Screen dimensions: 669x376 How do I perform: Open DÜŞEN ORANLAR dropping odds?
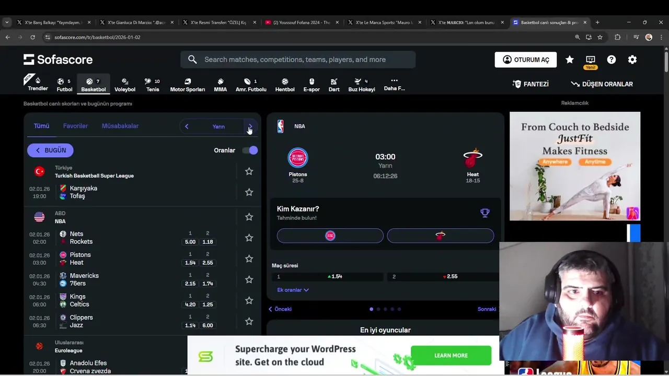pyautogui.click(x=602, y=84)
